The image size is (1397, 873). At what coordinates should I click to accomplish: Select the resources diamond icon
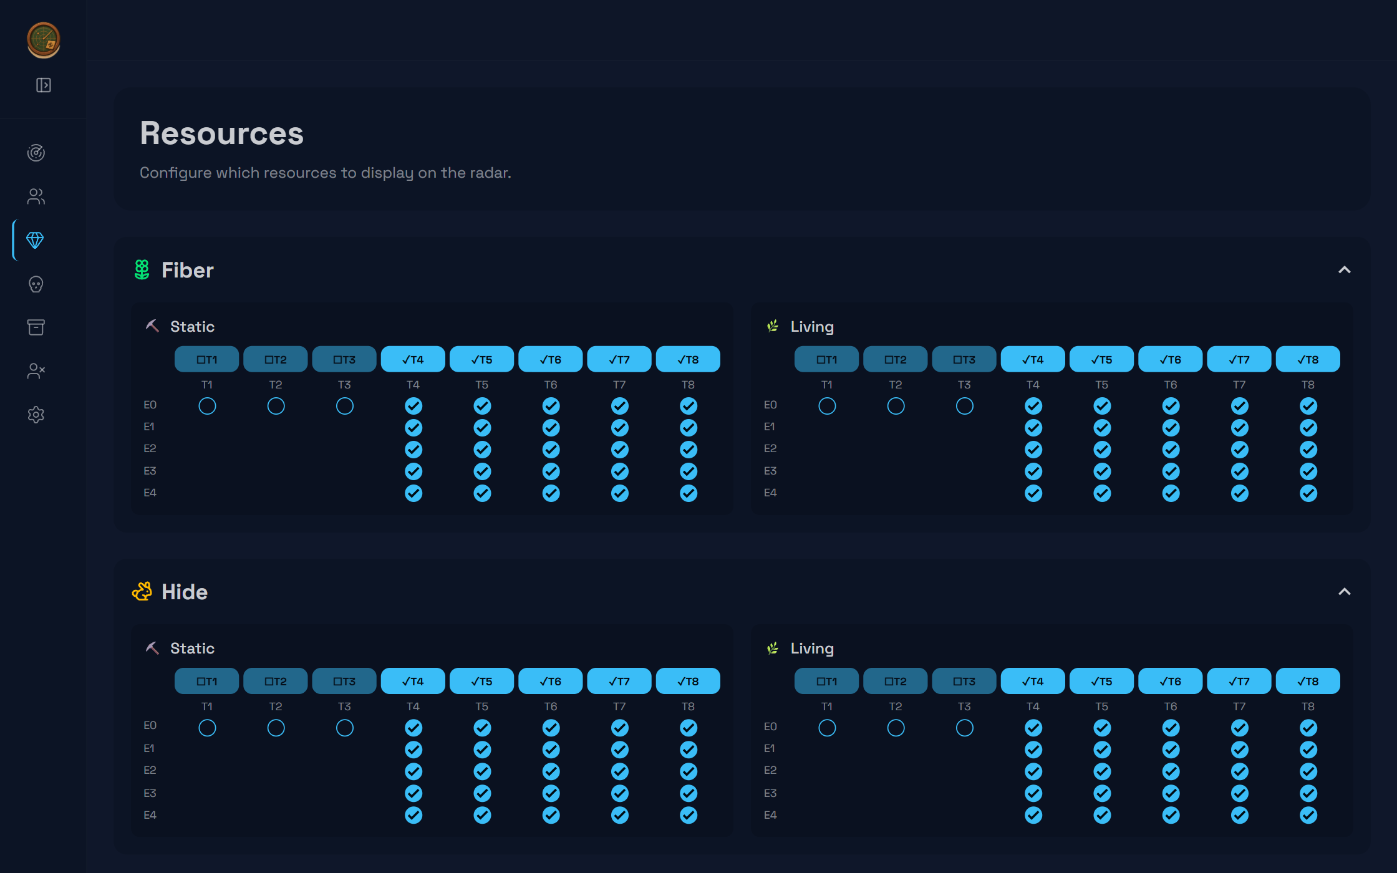click(35, 240)
